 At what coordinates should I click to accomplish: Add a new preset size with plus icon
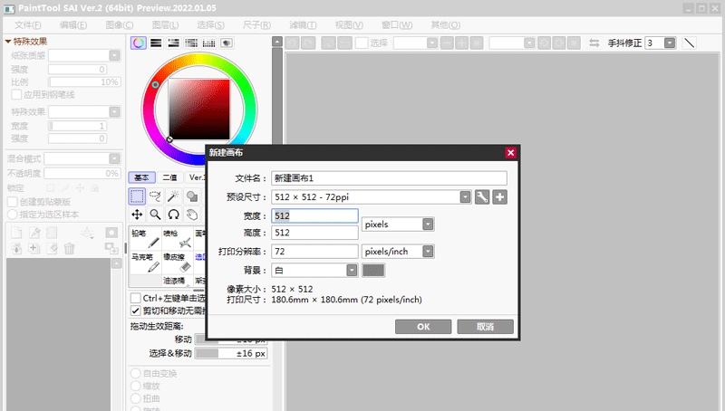(x=500, y=197)
